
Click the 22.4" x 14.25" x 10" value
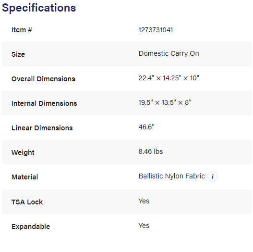[169, 78]
